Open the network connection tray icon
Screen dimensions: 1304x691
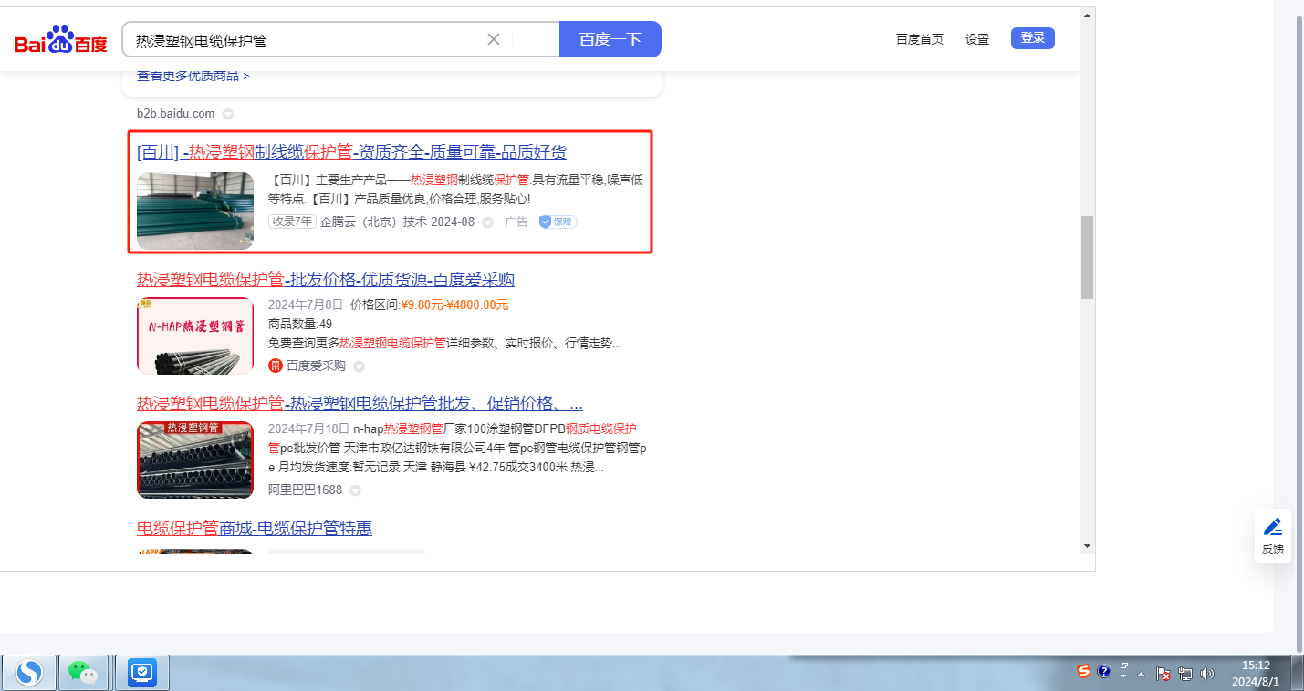1185,674
